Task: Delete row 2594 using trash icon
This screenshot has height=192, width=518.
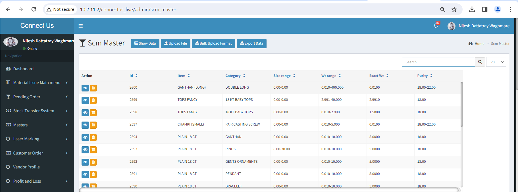Action: click(93, 137)
